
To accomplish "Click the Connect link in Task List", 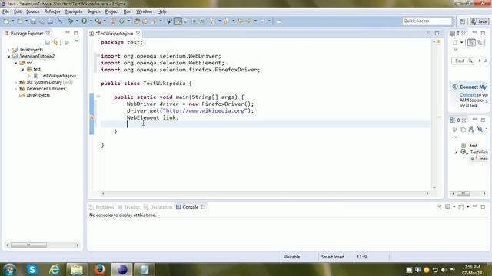I will click(x=467, y=95).
